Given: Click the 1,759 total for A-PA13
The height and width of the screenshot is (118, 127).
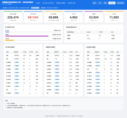Looking at the screenshot, I should (x=77, y=79).
